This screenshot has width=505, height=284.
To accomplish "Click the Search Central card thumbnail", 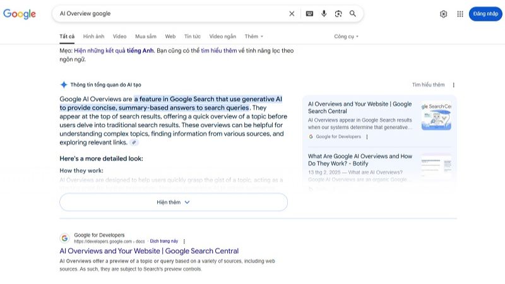I will 436,116.
